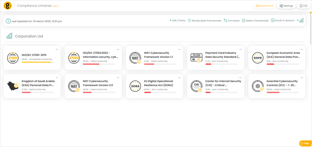Open the notifications bell (12)

303,6
